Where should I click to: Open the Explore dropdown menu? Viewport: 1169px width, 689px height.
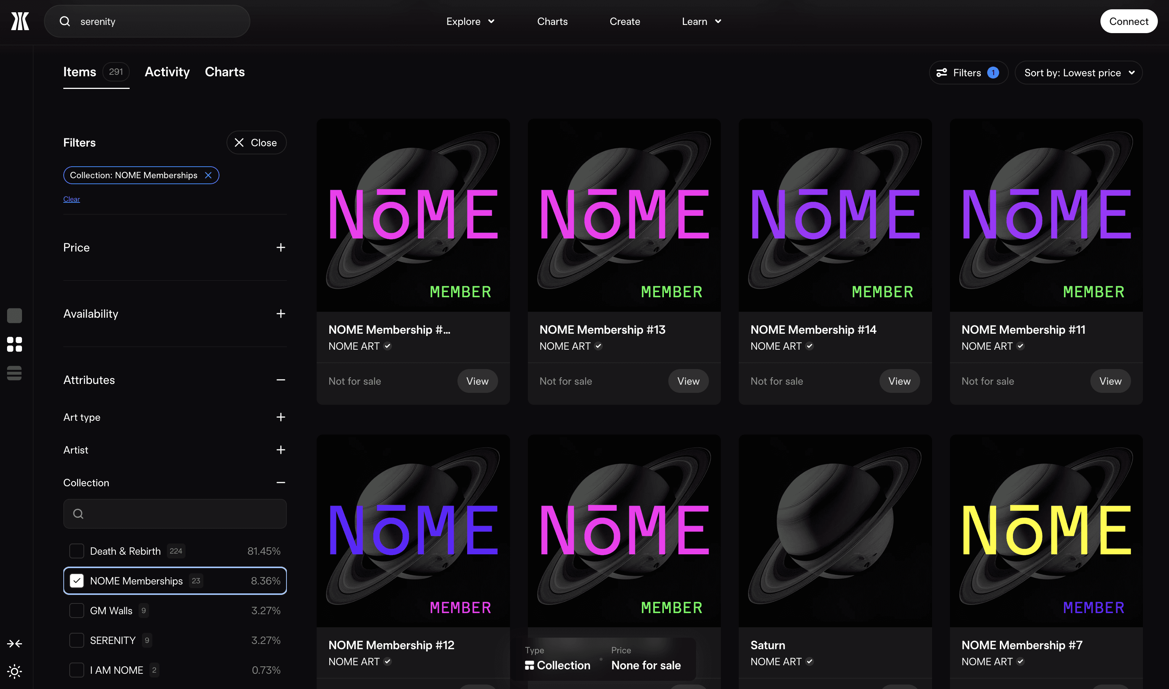click(x=470, y=21)
